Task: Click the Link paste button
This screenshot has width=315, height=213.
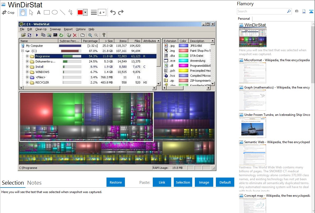Action: [x=162, y=182]
